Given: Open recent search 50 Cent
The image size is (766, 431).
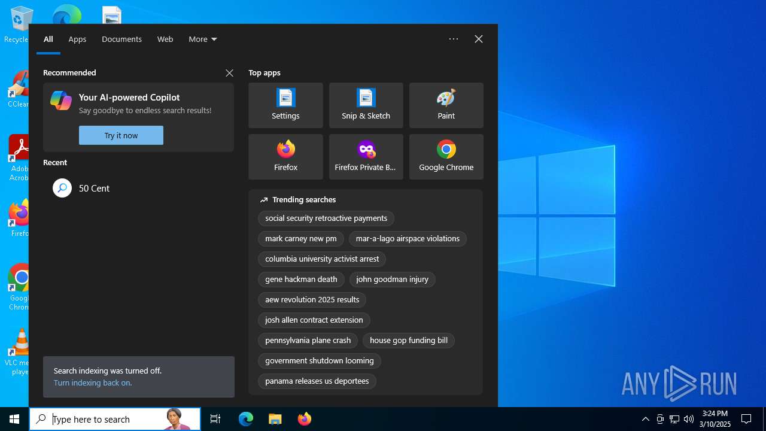Looking at the screenshot, I should tap(138, 188).
